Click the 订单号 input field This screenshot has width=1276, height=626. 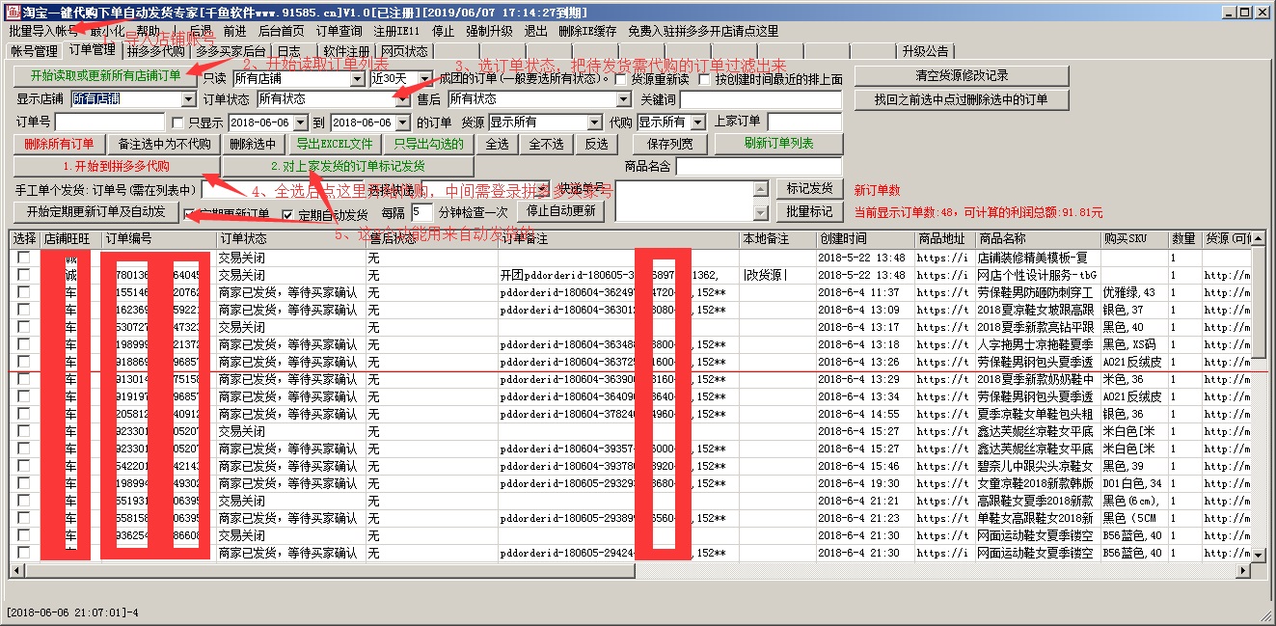click(x=110, y=122)
